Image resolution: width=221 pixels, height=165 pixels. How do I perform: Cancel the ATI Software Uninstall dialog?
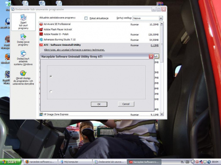126,104
